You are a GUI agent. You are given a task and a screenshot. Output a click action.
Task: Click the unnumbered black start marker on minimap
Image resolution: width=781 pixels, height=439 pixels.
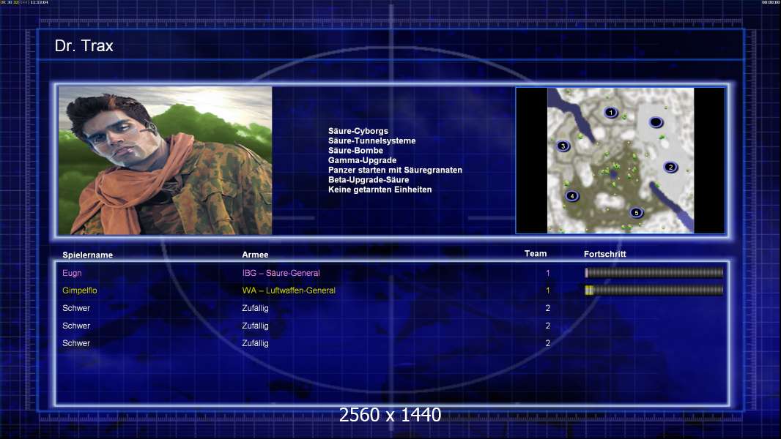tap(656, 121)
